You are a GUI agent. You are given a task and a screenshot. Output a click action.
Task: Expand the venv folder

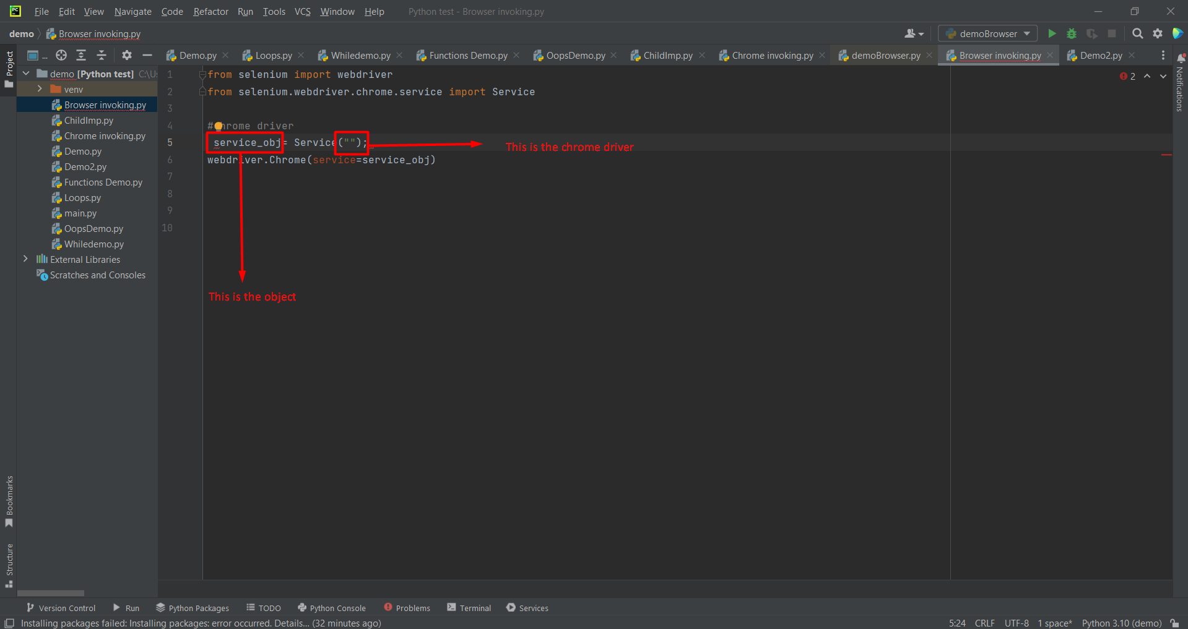pyautogui.click(x=40, y=89)
